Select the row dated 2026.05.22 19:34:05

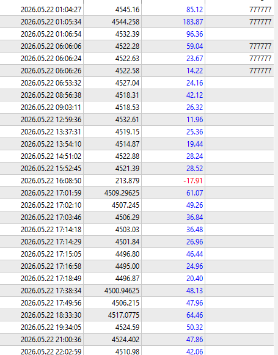pyautogui.click(x=137, y=328)
